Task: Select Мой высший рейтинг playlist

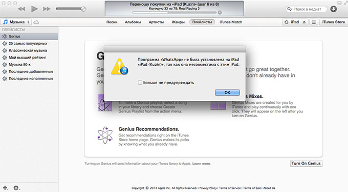Action: (x=29, y=58)
